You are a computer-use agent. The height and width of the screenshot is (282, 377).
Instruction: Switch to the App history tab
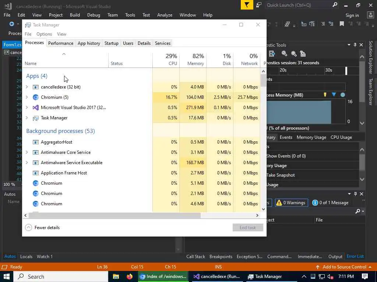pos(89,43)
